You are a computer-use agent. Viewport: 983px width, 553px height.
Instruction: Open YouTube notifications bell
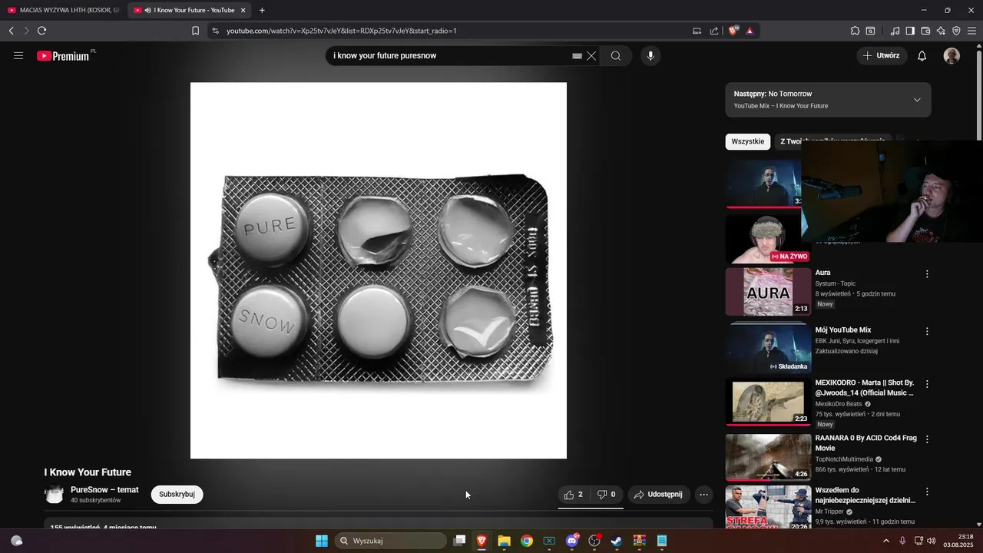coord(922,55)
